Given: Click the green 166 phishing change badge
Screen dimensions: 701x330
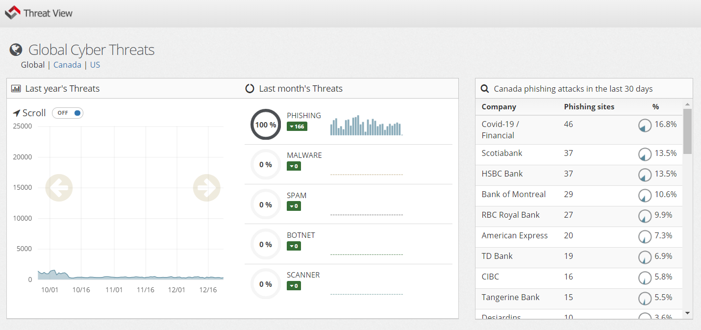Looking at the screenshot, I should (297, 127).
